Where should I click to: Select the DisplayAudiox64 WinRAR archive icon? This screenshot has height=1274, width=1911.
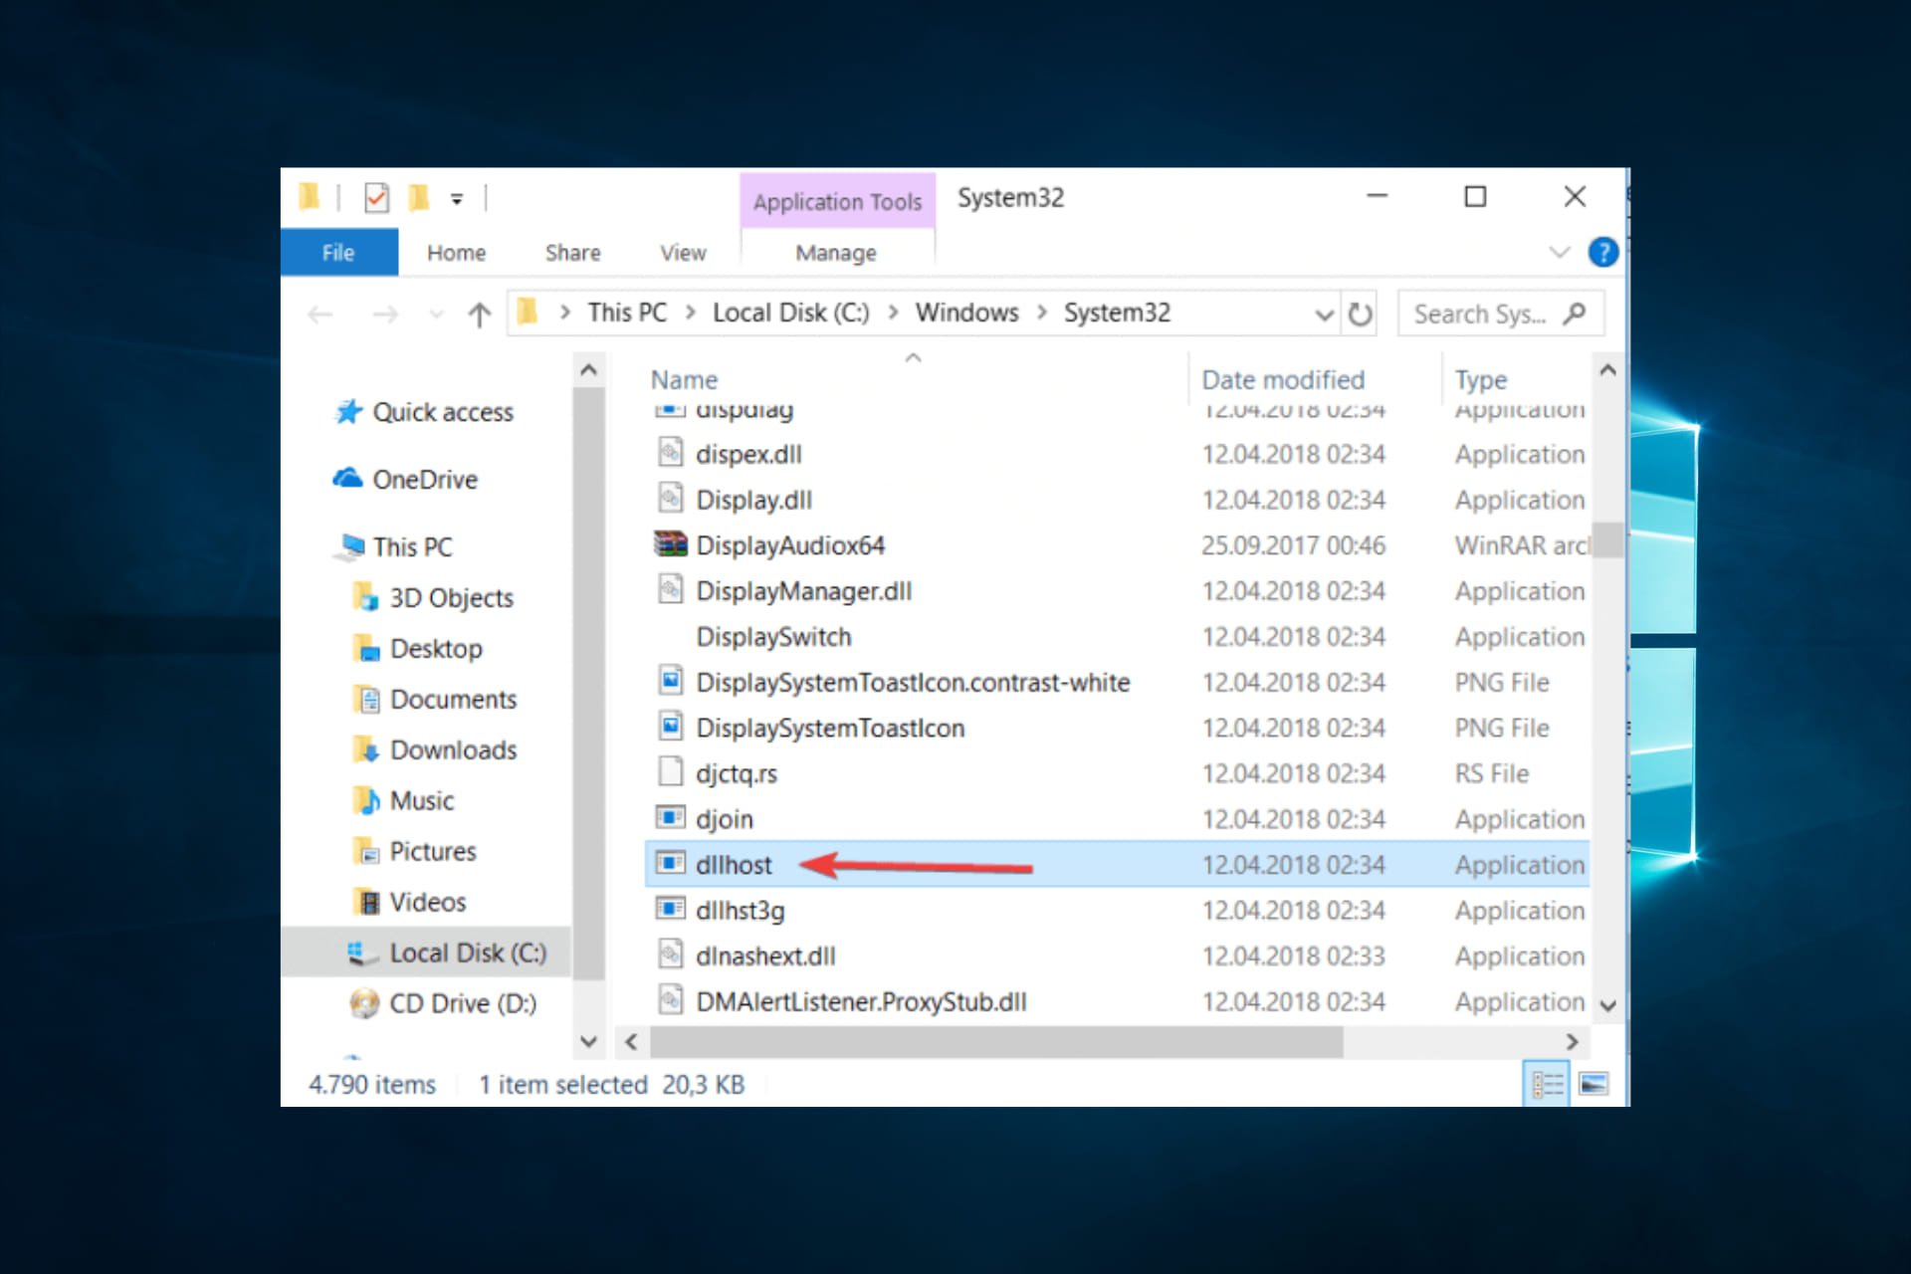671,544
